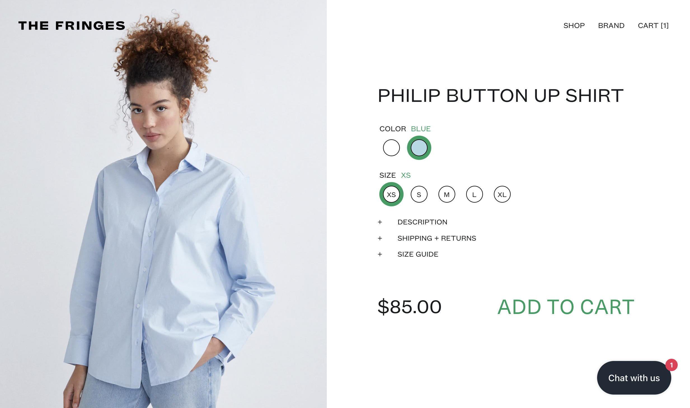Choose the blue color swatch
The image size is (690, 408).
coord(419,148)
